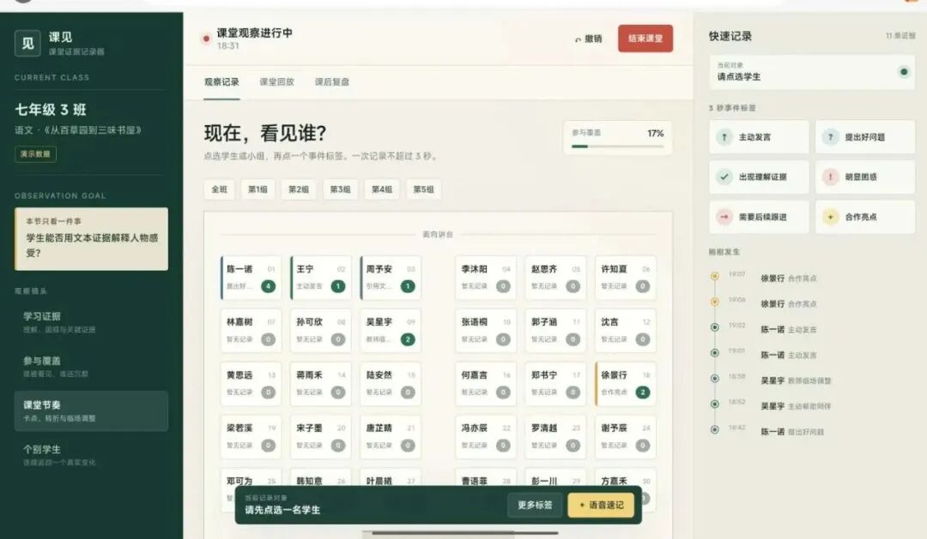Click the count badge 2 on 吴星宇's card
The height and width of the screenshot is (539, 927).
[408, 339]
